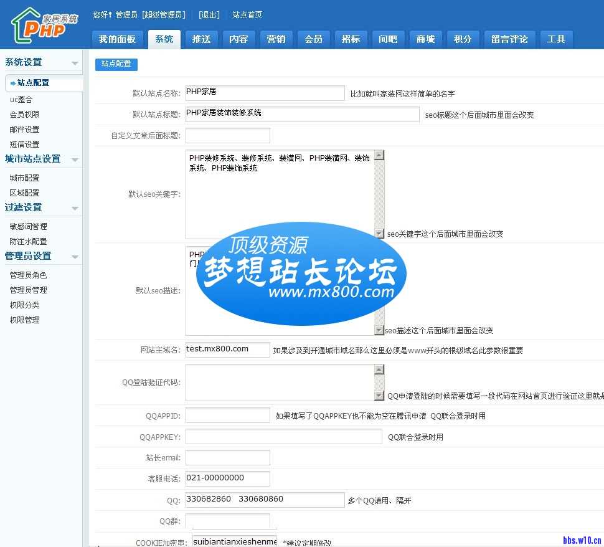Click the PHP家居系统 logo
604x547 pixels.
[x=44, y=26]
